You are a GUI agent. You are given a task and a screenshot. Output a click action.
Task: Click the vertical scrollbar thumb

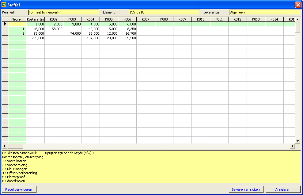297,28
